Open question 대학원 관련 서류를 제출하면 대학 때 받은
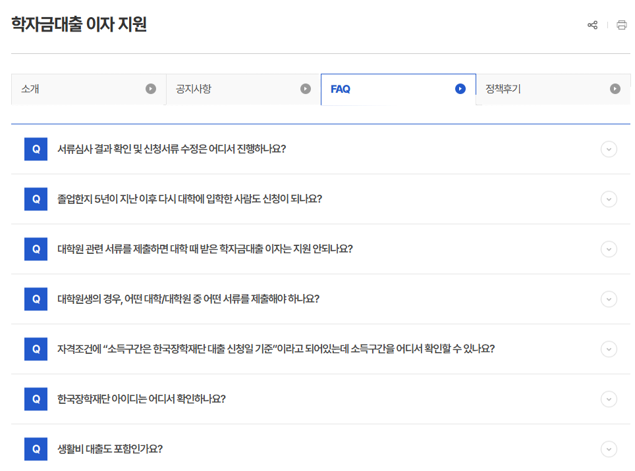 tap(205, 249)
